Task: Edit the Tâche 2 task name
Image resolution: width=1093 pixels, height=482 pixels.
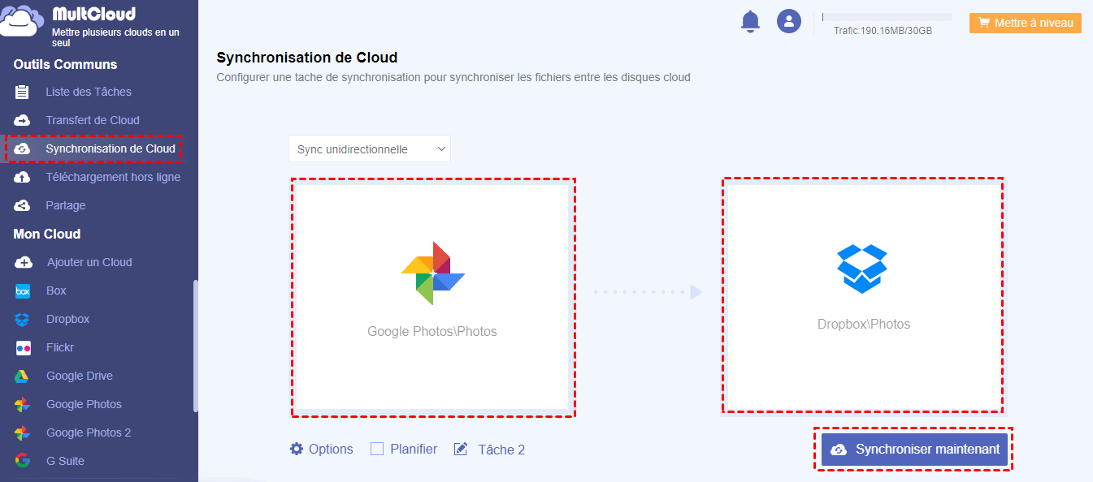Action: point(501,450)
